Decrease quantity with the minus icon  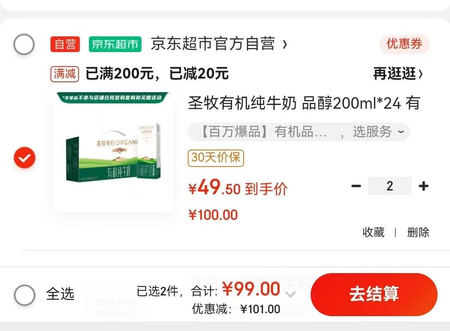(x=356, y=186)
